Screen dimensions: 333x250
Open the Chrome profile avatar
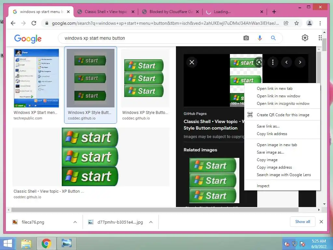(x=310, y=23)
